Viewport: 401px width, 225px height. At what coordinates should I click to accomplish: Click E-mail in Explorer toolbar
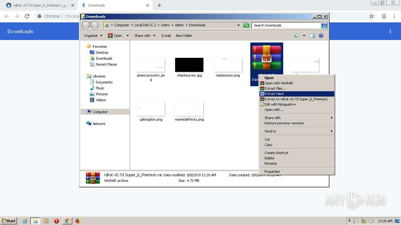(166, 36)
